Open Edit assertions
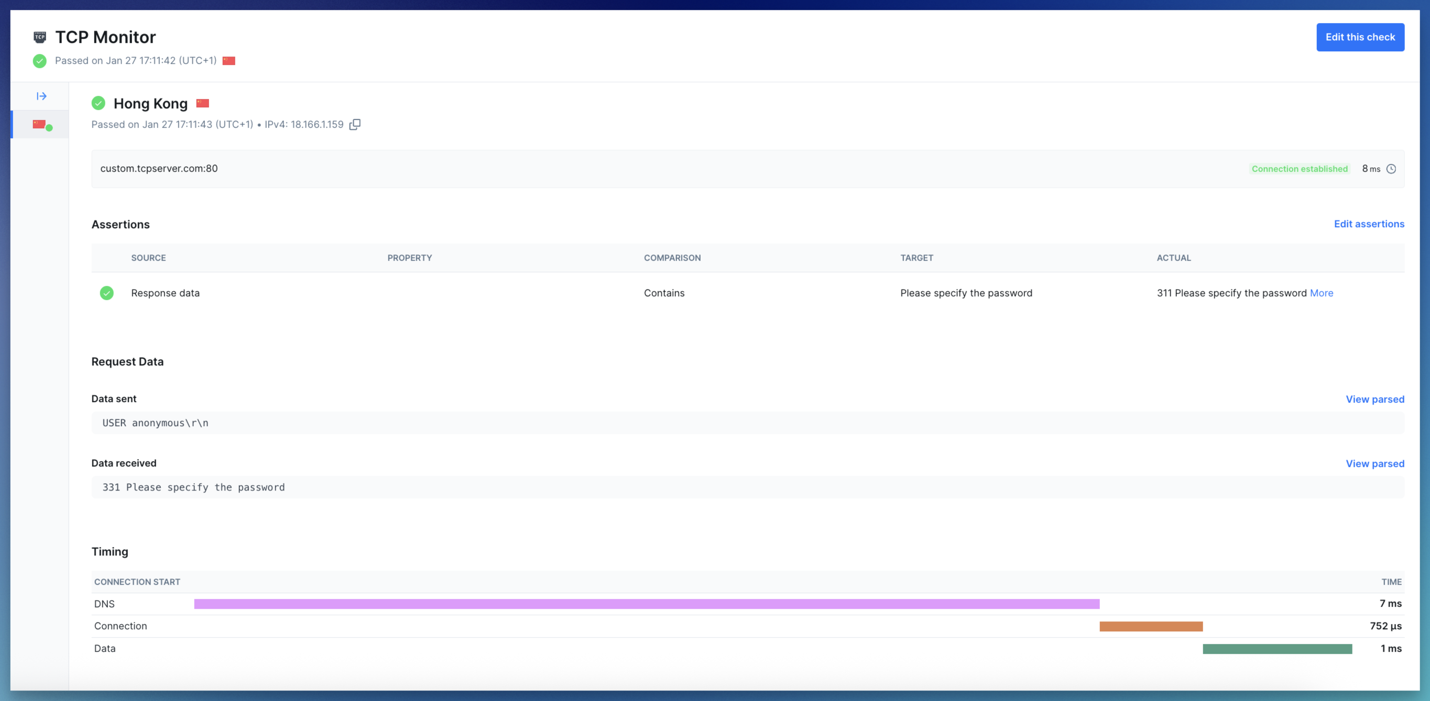Screen dimensions: 1430x701 (1369, 224)
